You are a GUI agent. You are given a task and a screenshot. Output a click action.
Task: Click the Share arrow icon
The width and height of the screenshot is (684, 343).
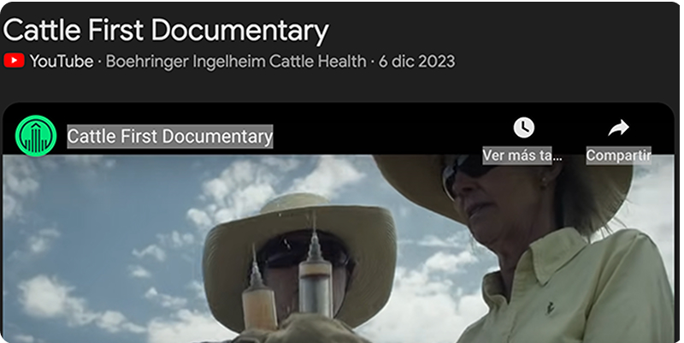coord(618,127)
